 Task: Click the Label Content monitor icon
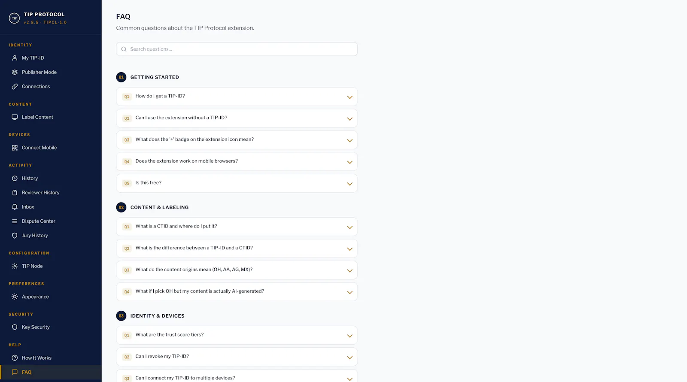pyautogui.click(x=15, y=117)
